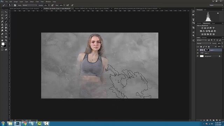Switch to the Styles tab

click(x=213, y=23)
